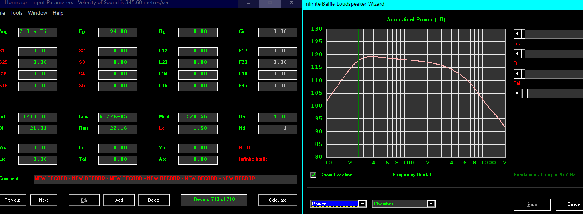Click the Acoustical Power (dB) chart title
583x214 pixels.
coord(416,20)
